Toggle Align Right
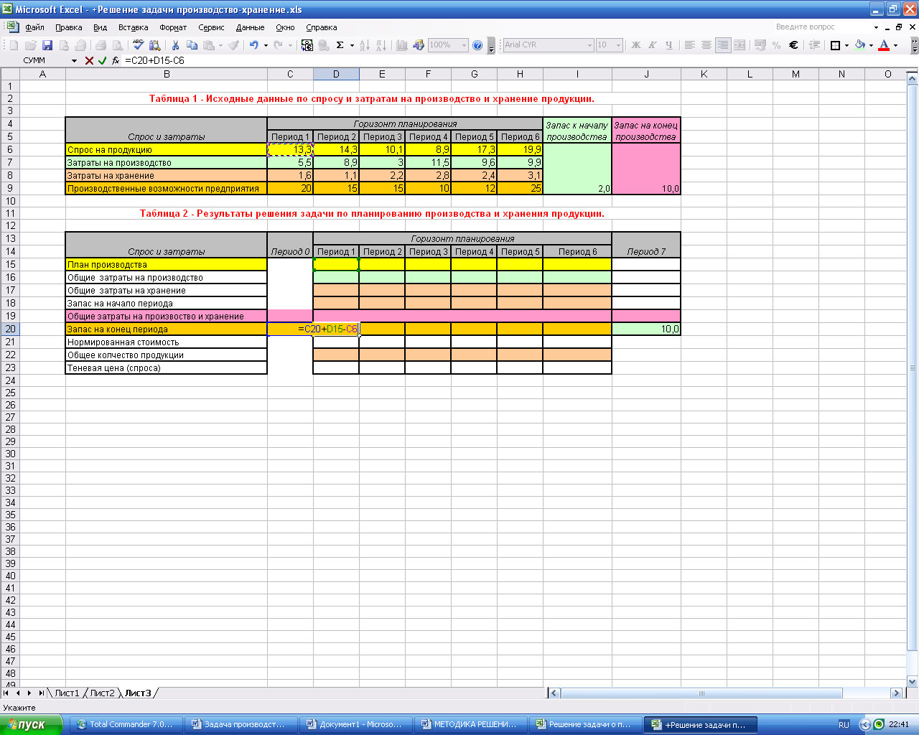 (x=723, y=45)
